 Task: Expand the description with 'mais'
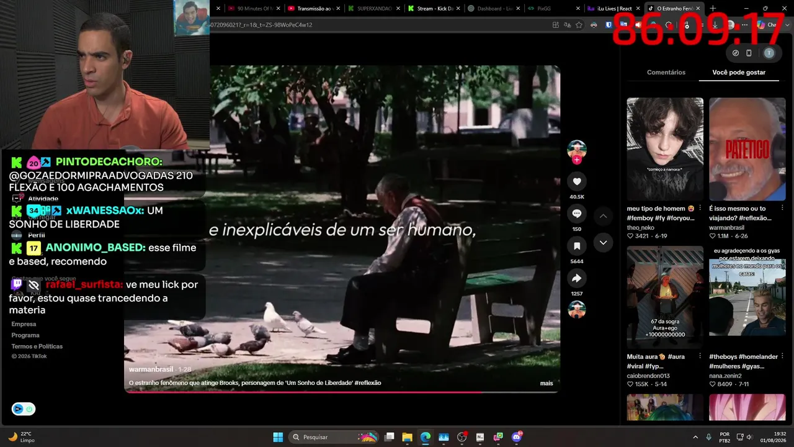click(546, 383)
